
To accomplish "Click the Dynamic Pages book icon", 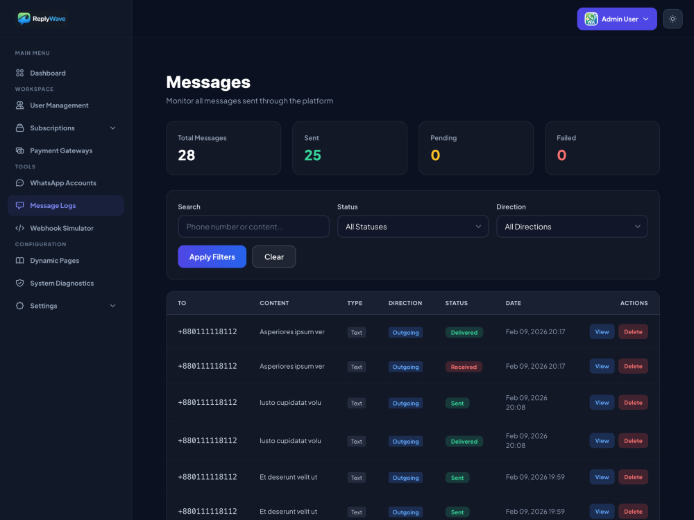I will 20,261.
